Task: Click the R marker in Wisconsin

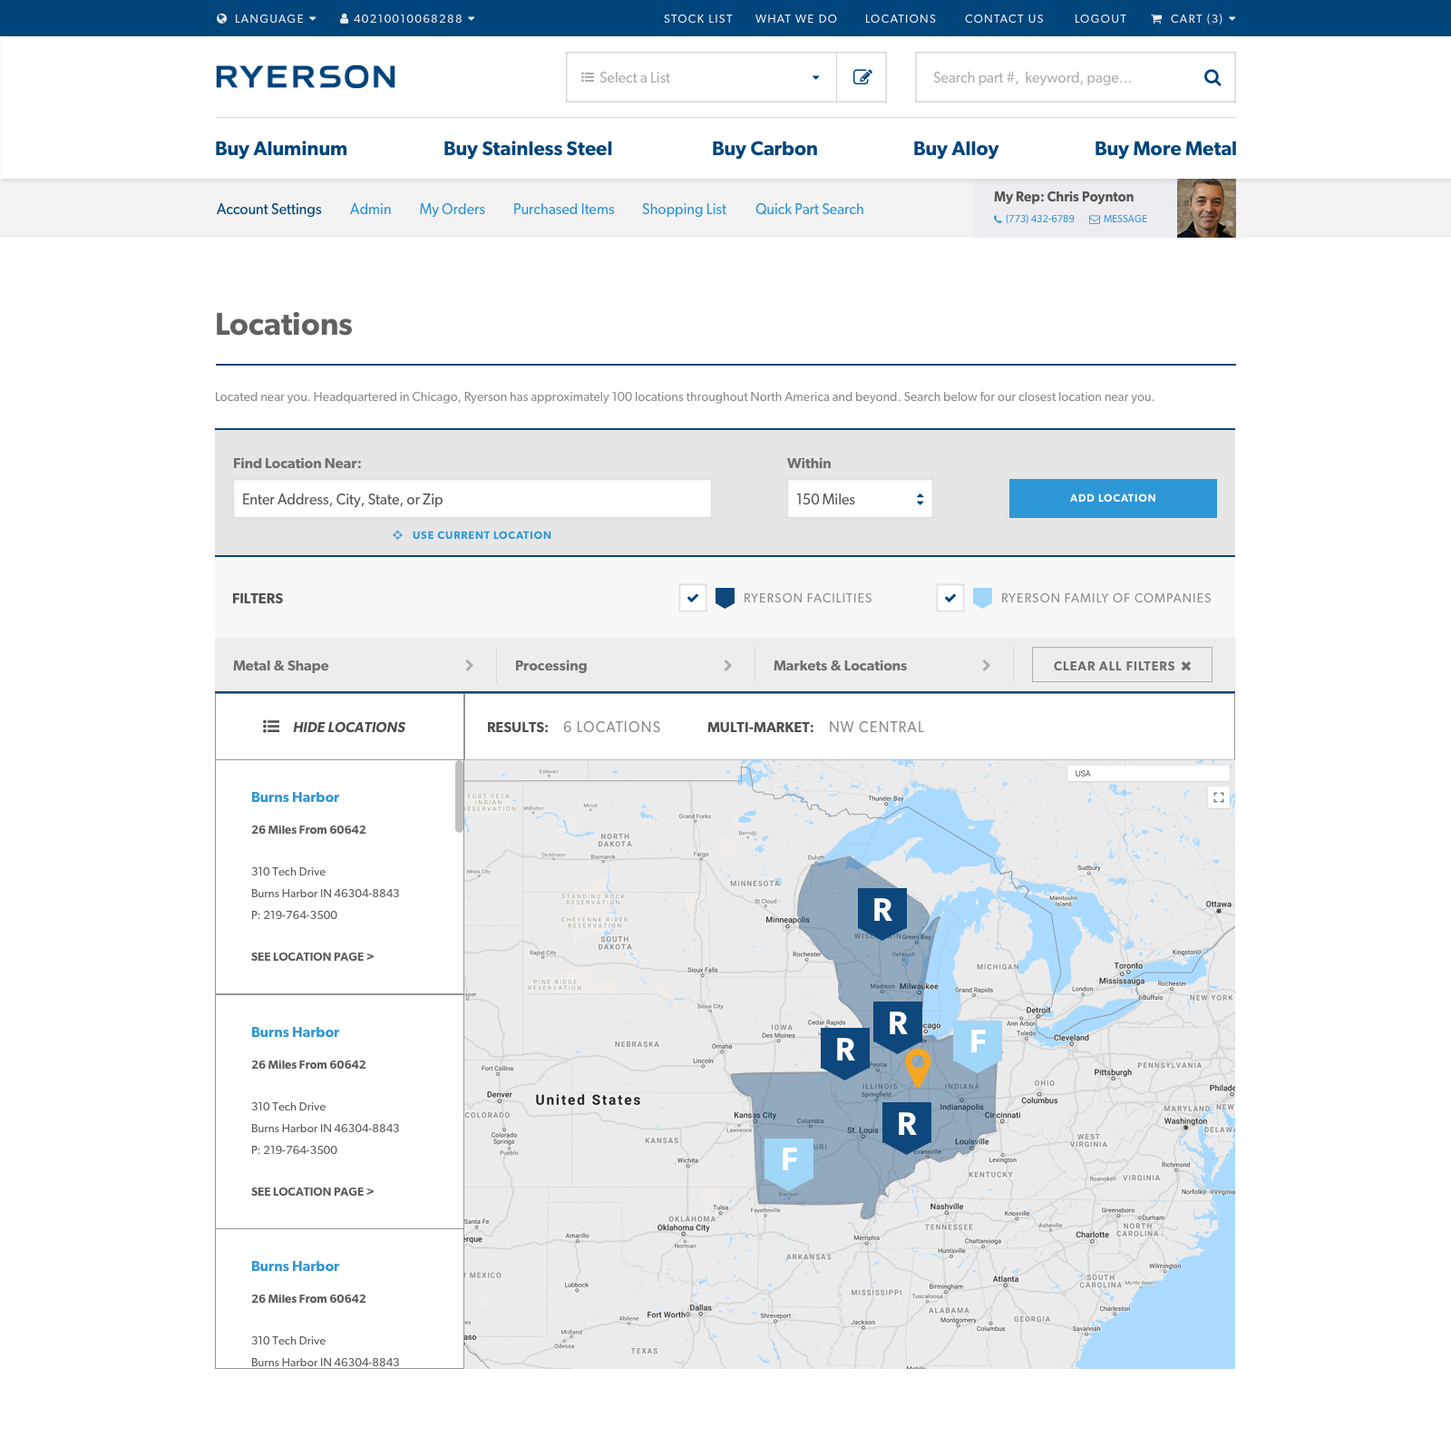Action: point(882,912)
